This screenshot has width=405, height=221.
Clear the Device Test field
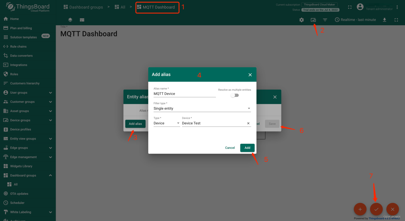click(248, 123)
